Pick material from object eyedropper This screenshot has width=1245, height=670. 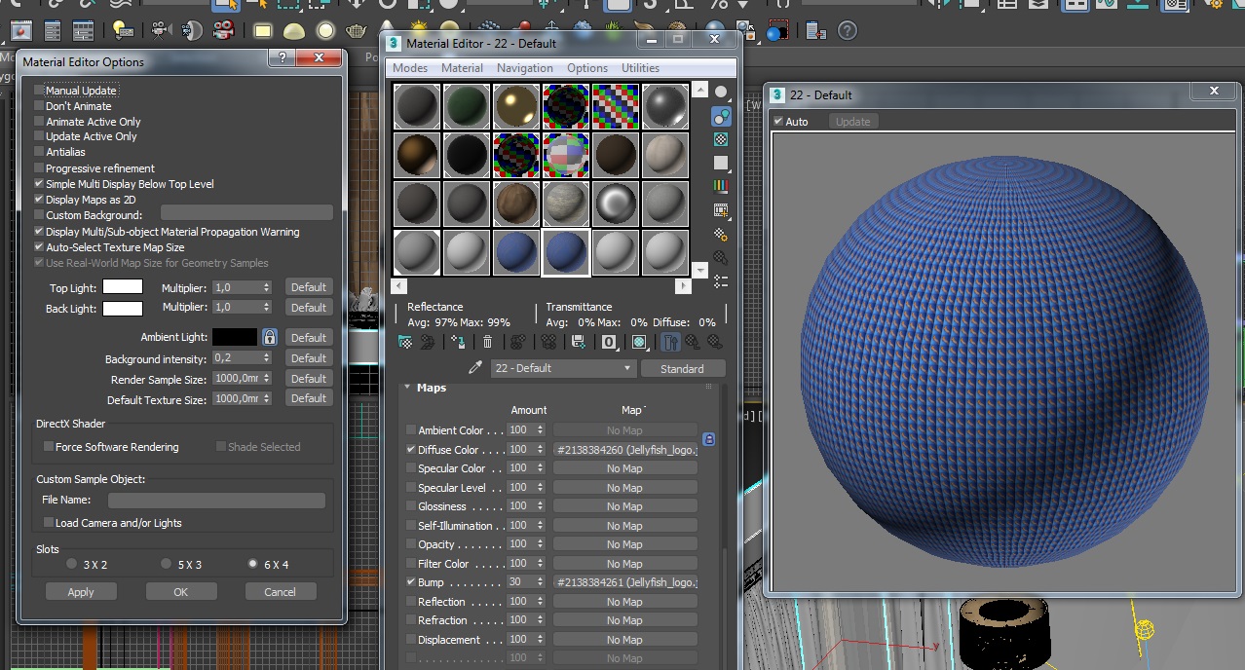[475, 368]
